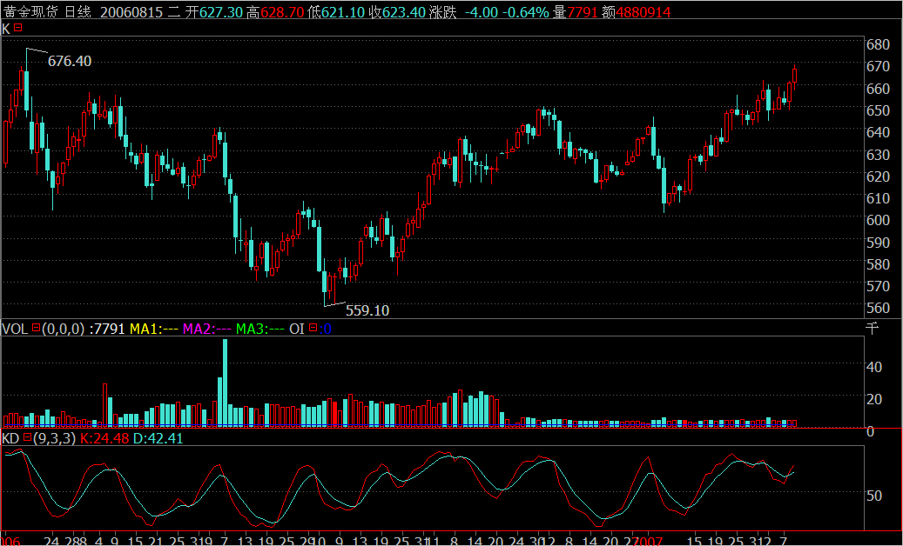
Task: Click the high price 628.70 value
Action: point(282,12)
